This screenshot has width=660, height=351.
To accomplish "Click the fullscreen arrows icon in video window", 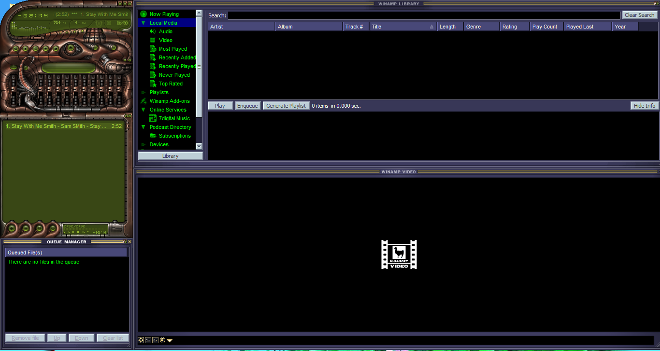I will click(141, 340).
